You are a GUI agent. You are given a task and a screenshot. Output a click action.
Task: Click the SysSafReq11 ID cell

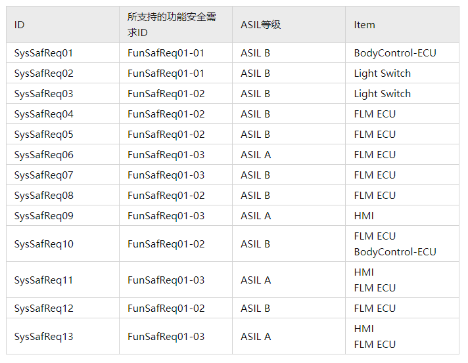coord(43,280)
